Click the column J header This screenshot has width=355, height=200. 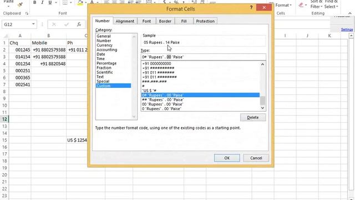[x=307, y=36]
